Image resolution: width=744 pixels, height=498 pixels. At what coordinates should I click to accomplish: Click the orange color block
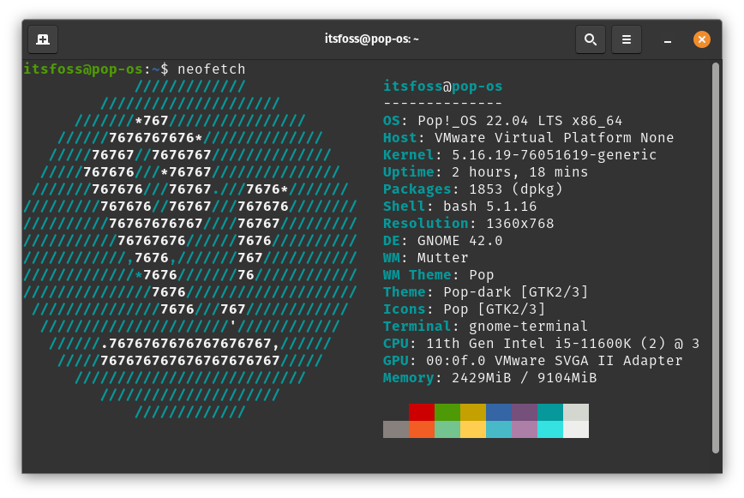pyautogui.click(x=421, y=429)
